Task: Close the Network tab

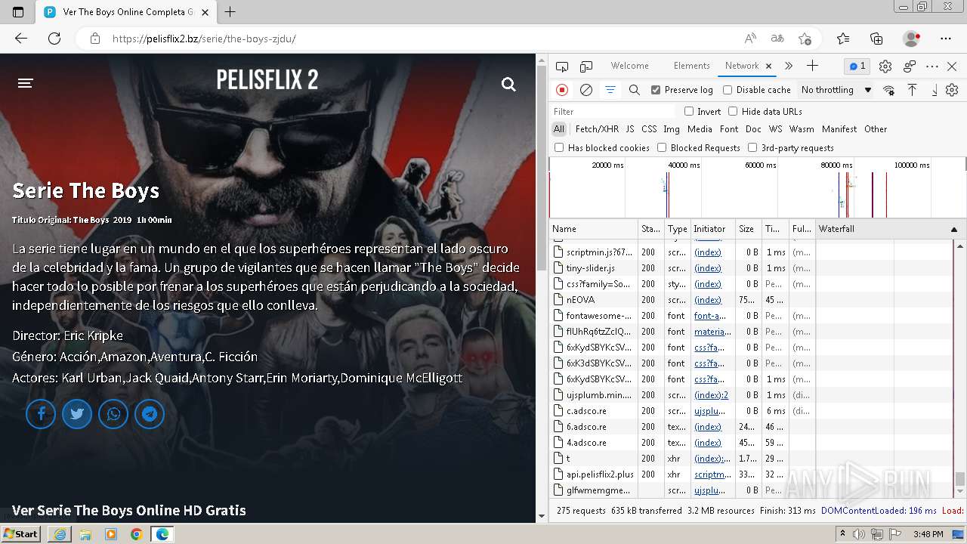Action: pyautogui.click(x=768, y=66)
